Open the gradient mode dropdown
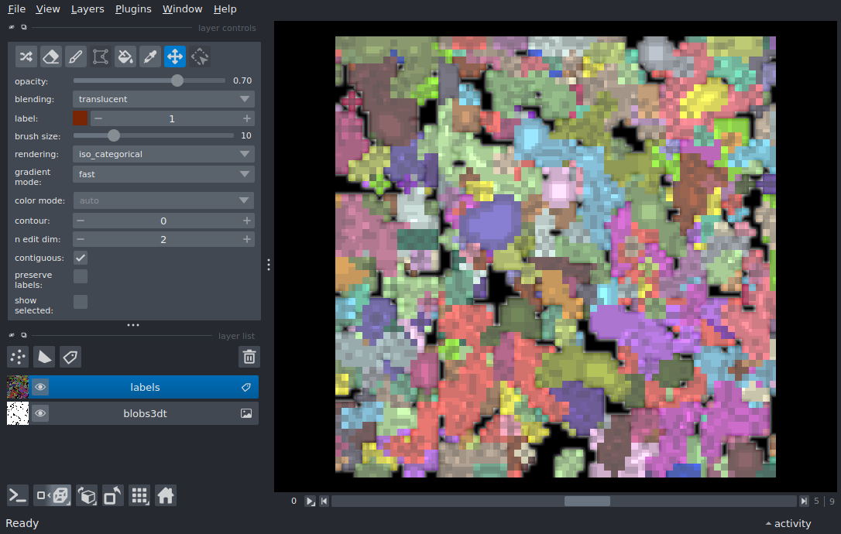 point(163,174)
